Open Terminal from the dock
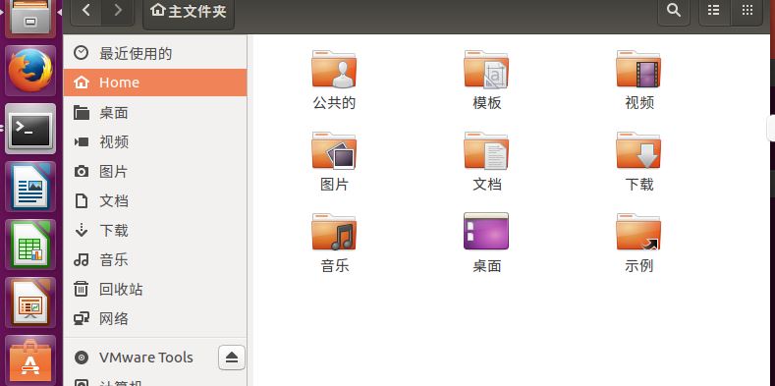This screenshot has width=775, height=386. tap(30, 129)
